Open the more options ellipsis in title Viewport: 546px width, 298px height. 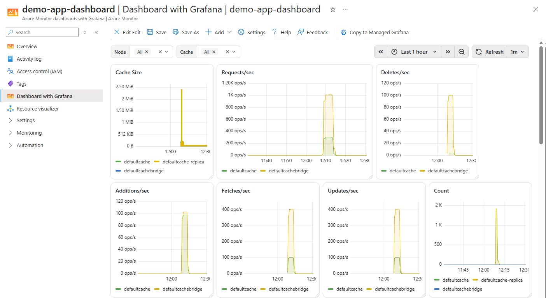click(x=345, y=10)
